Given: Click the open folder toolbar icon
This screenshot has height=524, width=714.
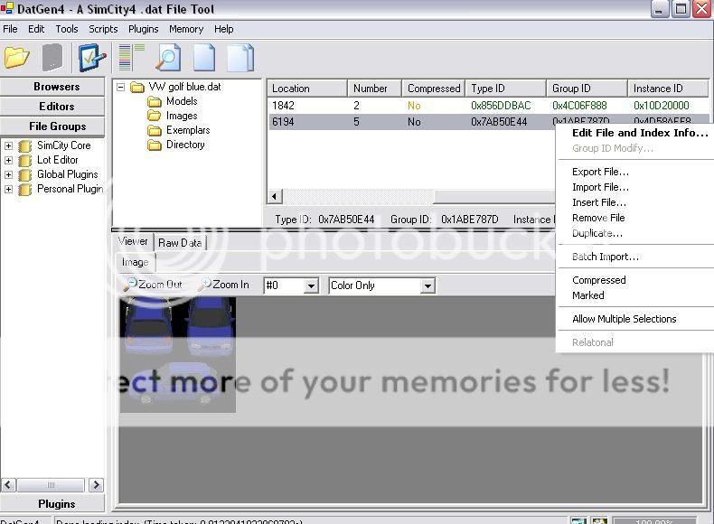Looking at the screenshot, I should pyautogui.click(x=16, y=58).
